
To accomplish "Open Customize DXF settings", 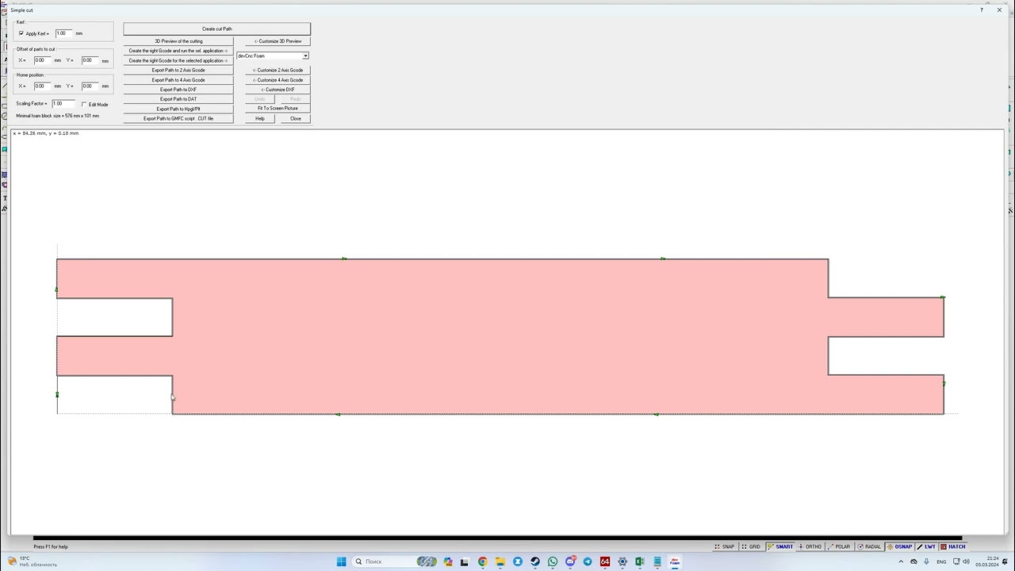I will (x=278, y=90).
